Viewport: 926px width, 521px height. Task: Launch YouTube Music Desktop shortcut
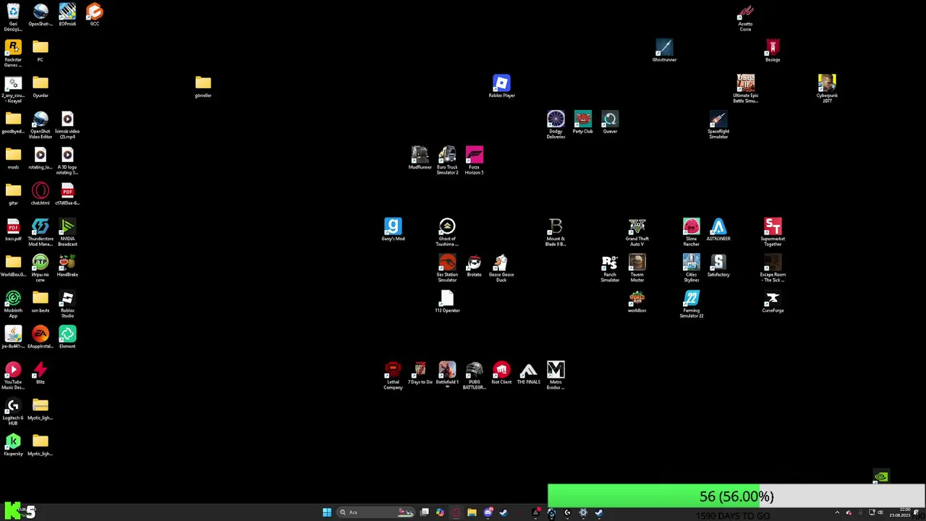tap(13, 376)
